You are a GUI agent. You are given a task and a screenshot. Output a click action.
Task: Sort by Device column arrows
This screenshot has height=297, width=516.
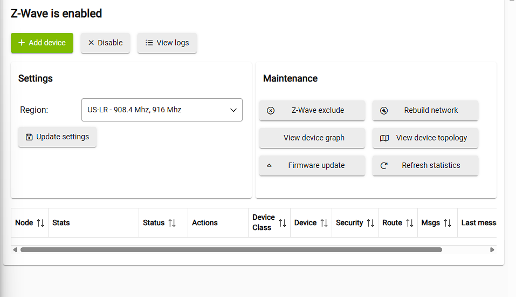pyautogui.click(x=324, y=223)
